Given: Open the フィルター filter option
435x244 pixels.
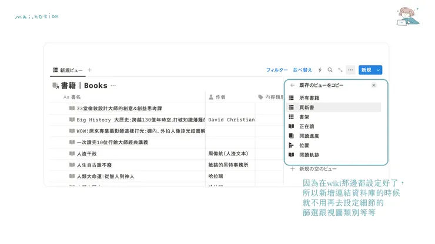Looking at the screenshot, I should coord(277,70).
